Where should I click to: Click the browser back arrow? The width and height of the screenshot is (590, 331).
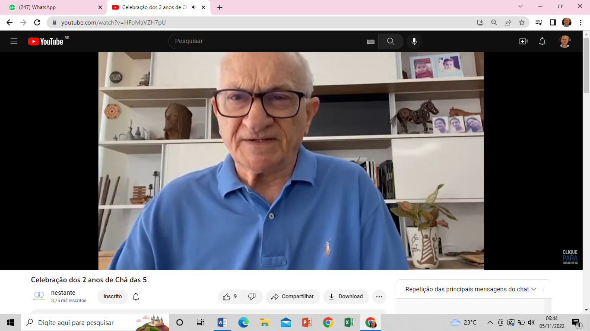click(x=10, y=22)
